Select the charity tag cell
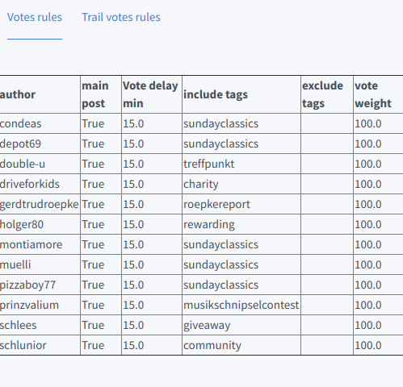Viewport: 403px width, 387px height. [241, 184]
